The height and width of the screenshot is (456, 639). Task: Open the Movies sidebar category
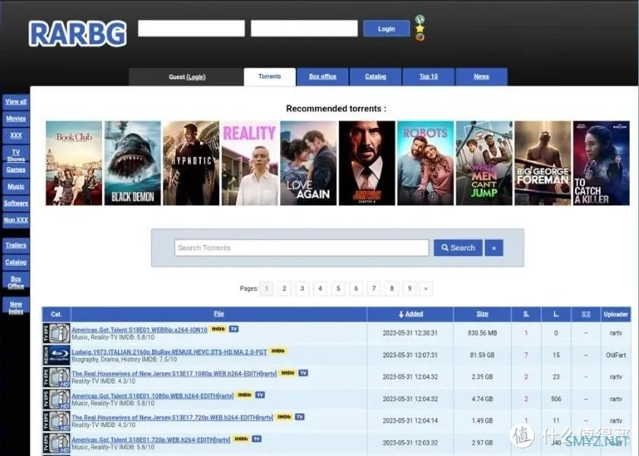coord(16,119)
